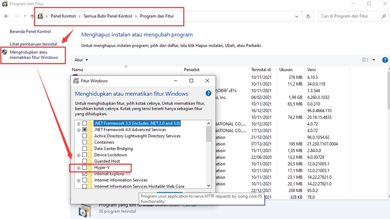The width and height of the screenshot is (390, 219).
Task: Click the program list vertical scrollbar thumb
Action: tap(389, 90)
